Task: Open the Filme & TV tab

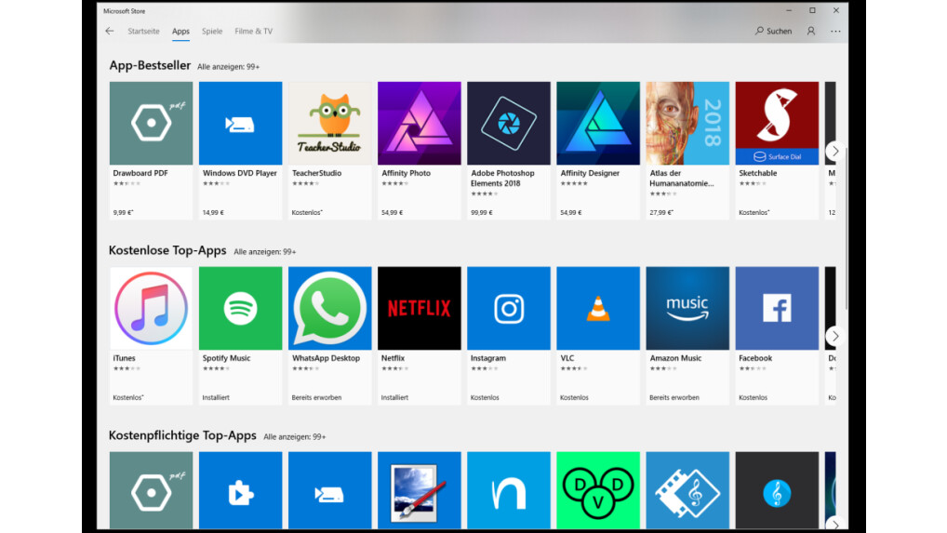Action: click(254, 31)
